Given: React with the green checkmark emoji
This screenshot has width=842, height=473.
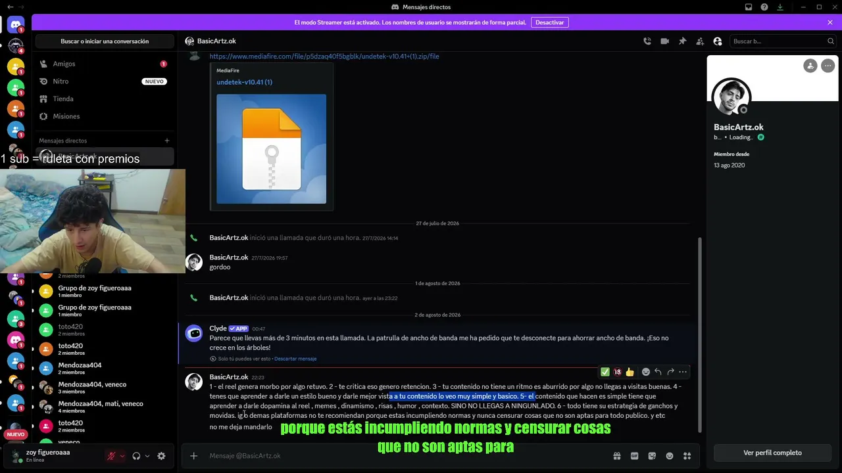Looking at the screenshot, I should [x=605, y=372].
